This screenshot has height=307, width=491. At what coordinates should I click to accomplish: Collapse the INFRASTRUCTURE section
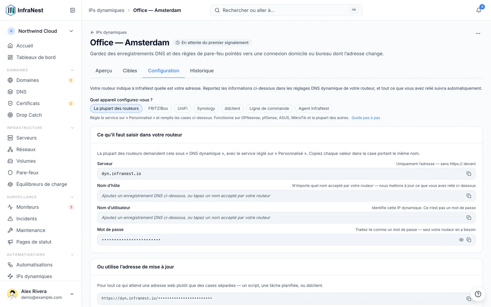(72, 128)
